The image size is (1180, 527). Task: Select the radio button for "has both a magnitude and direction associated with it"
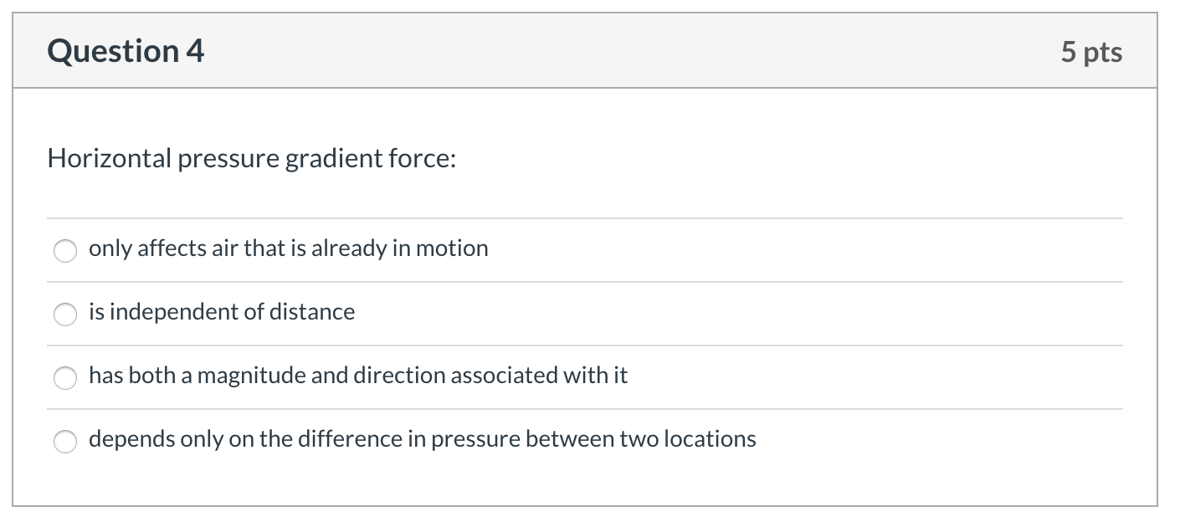point(65,378)
